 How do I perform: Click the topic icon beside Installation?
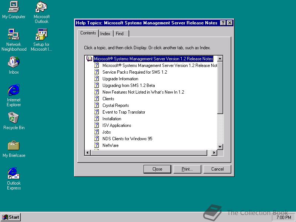tap(97, 118)
